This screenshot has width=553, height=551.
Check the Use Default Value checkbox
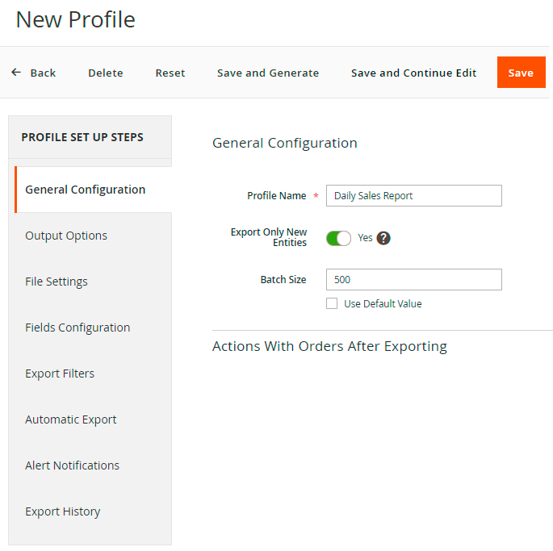click(332, 304)
